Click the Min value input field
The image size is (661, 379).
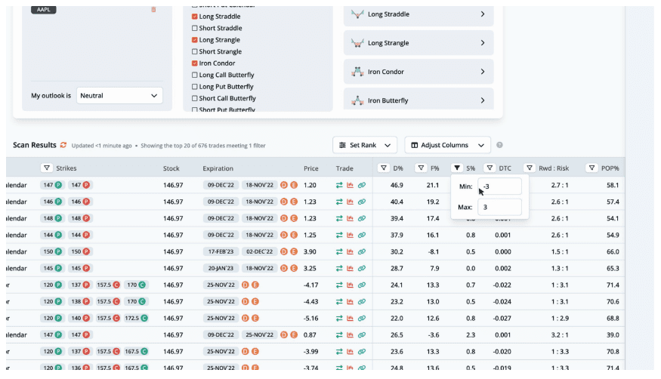[499, 186]
